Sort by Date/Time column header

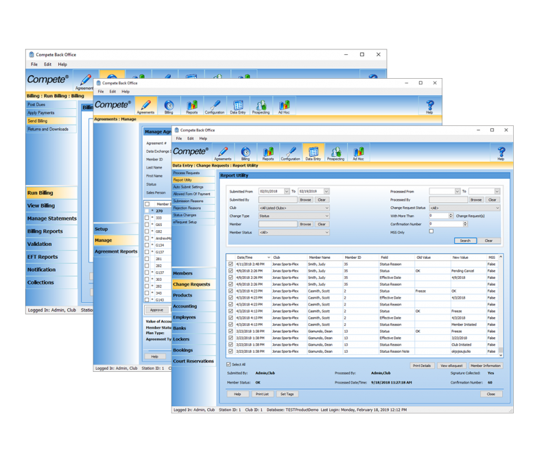pos(253,258)
